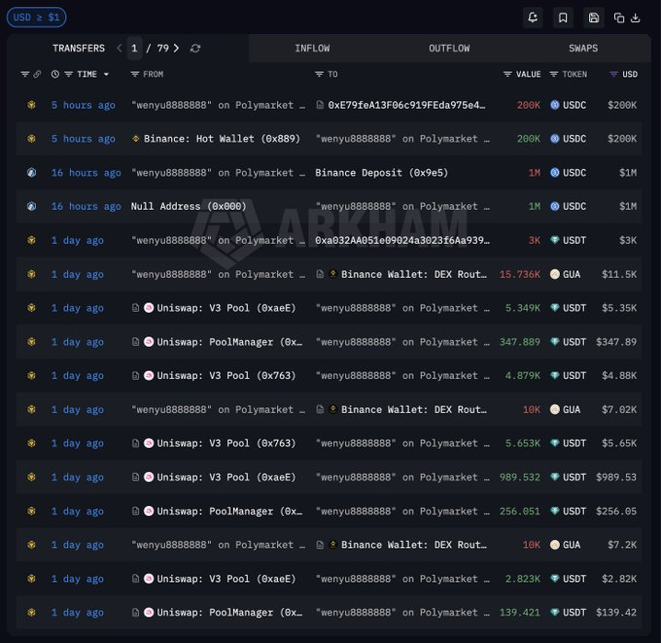The image size is (661, 643).
Task: Click wenyu8888888 sender in $3K row
Action: coord(218,240)
